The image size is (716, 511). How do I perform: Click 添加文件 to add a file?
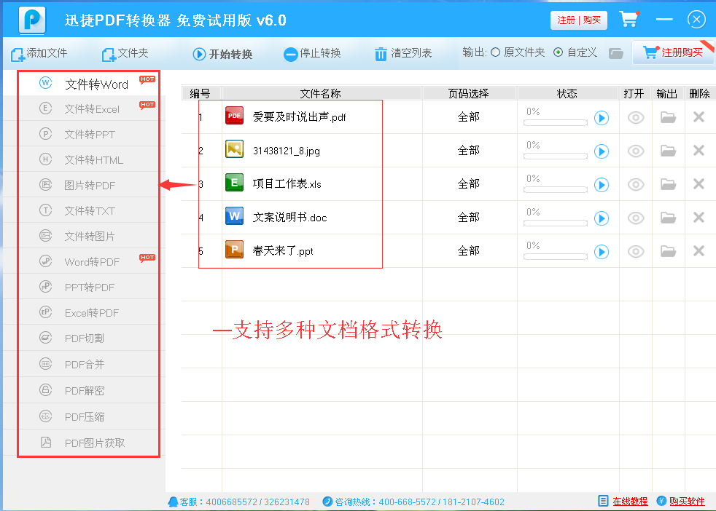pyautogui.click(x=39, y=54)
